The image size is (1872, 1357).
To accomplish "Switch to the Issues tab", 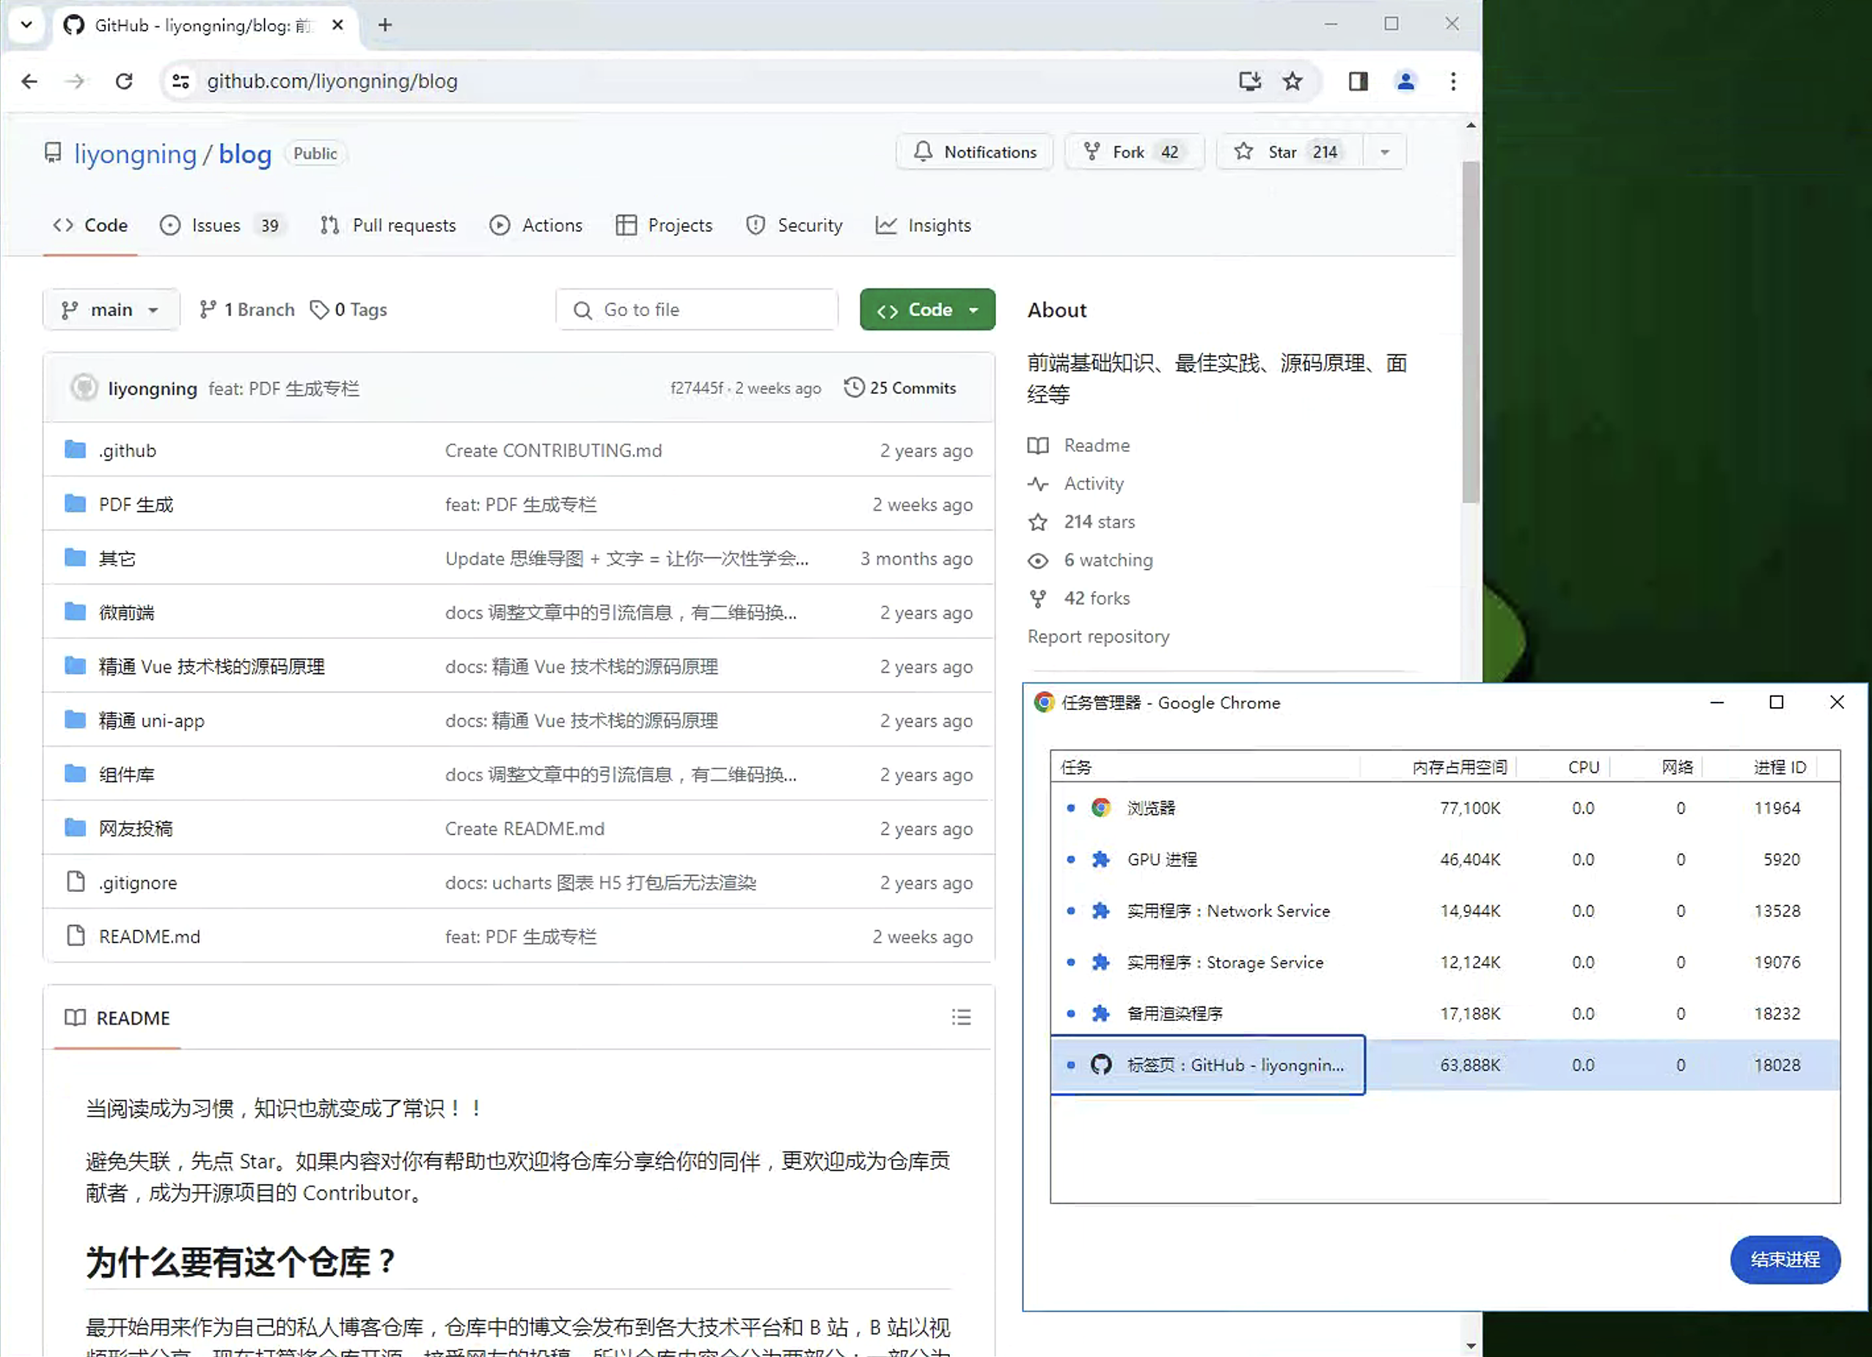I will point(216,225).
